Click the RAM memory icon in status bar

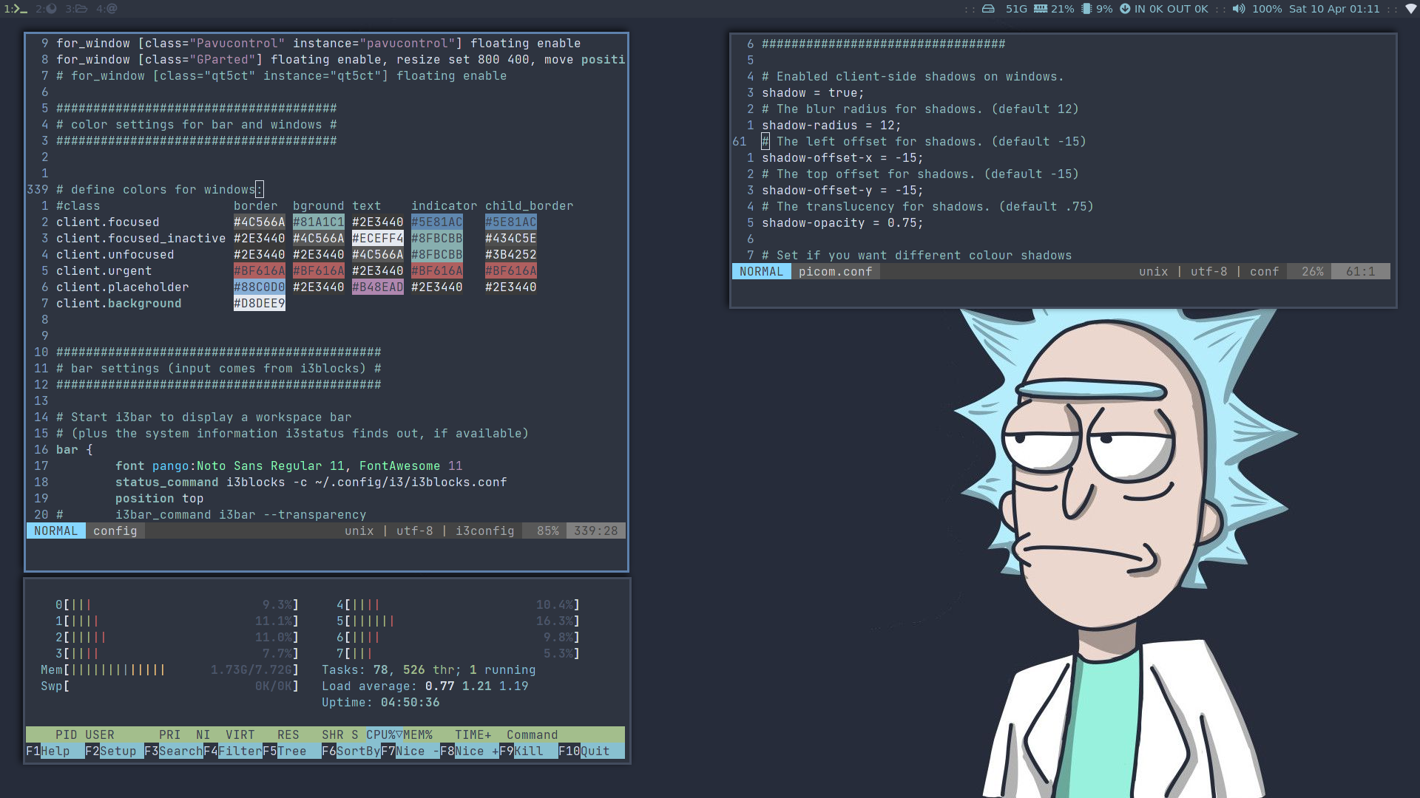pos(1040,9)
